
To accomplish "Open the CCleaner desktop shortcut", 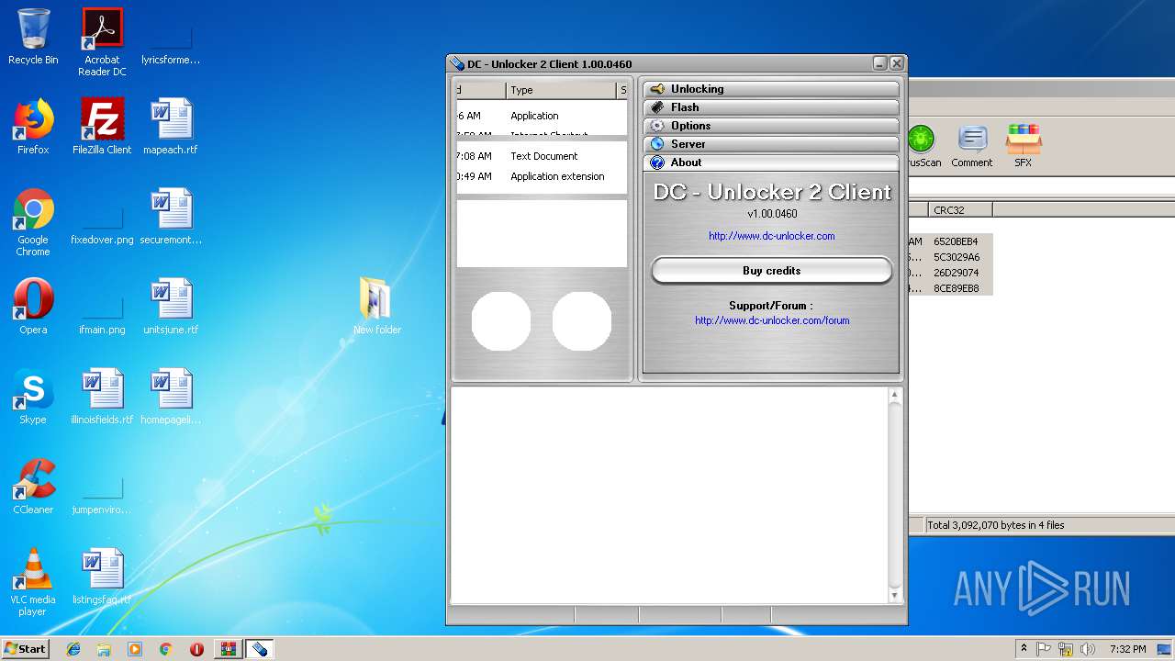I will coord(33,487).
